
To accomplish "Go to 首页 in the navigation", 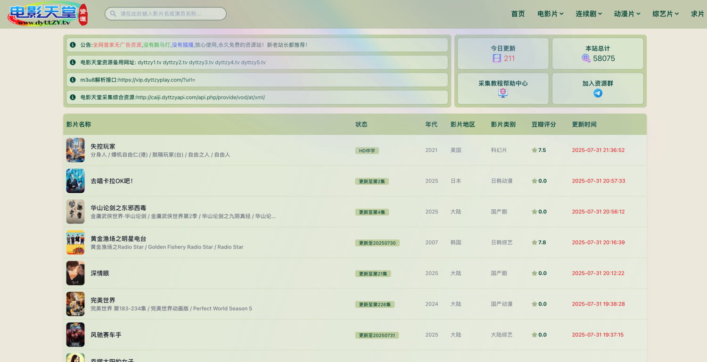I will point(518,14).
